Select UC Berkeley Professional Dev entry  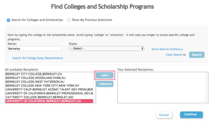click(49, 93)
